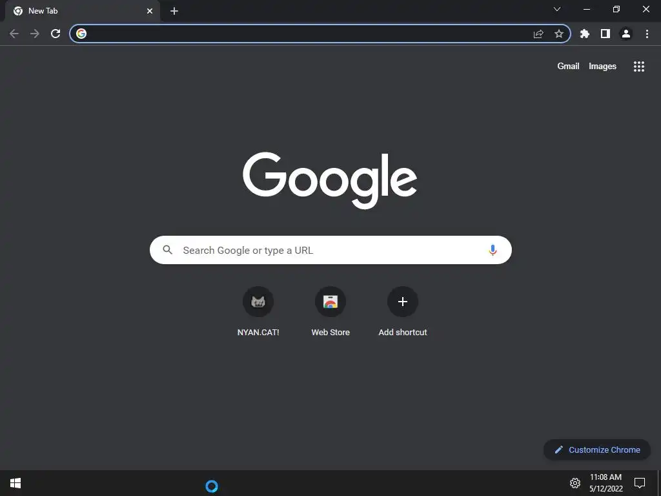Open Gmail link
The image size is (661, 496).
coord(568,67)
